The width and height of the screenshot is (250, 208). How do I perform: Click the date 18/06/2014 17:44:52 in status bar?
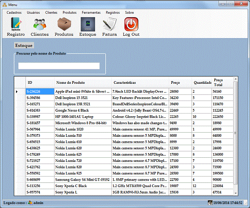coord(228,203)
